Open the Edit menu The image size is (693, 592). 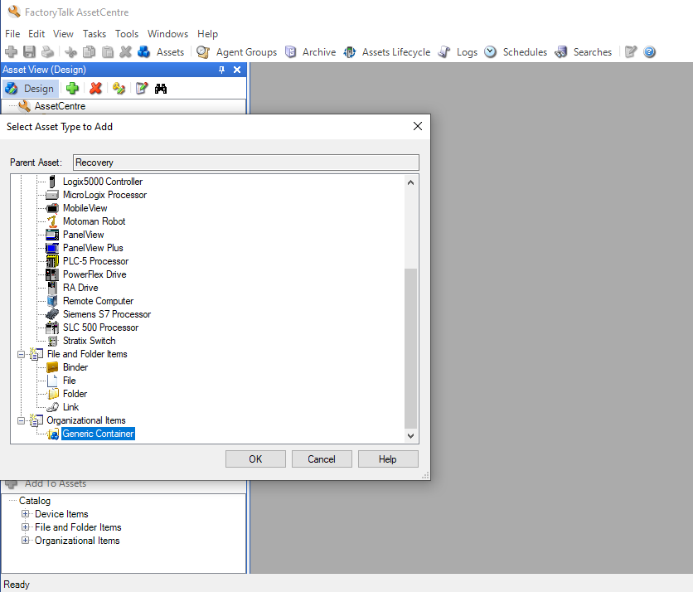36,34
